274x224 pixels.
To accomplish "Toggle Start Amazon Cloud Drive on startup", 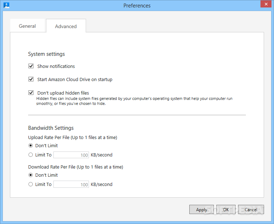I will [x=31, y=79].
